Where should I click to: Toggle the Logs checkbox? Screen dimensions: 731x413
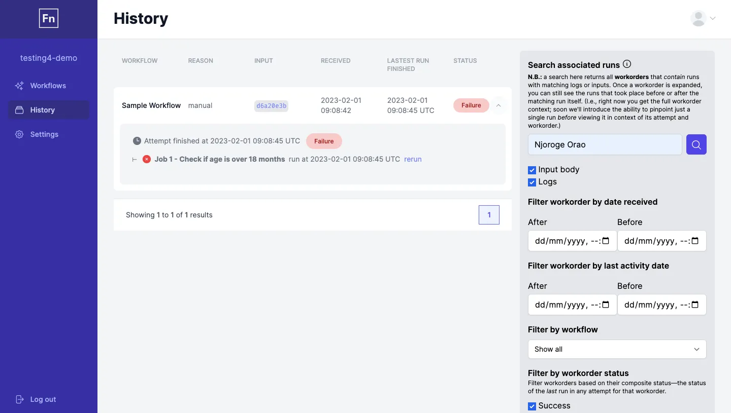point(532,182)
